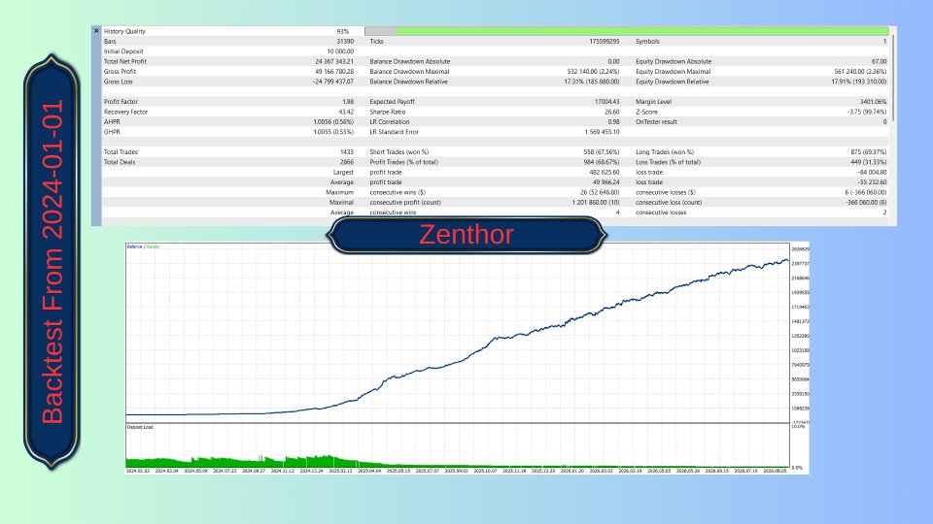This screenshot has height=524, width=933.
Task: Click the largest loss trade value '-84 004.80'
Action: click(x=873, y=173)
